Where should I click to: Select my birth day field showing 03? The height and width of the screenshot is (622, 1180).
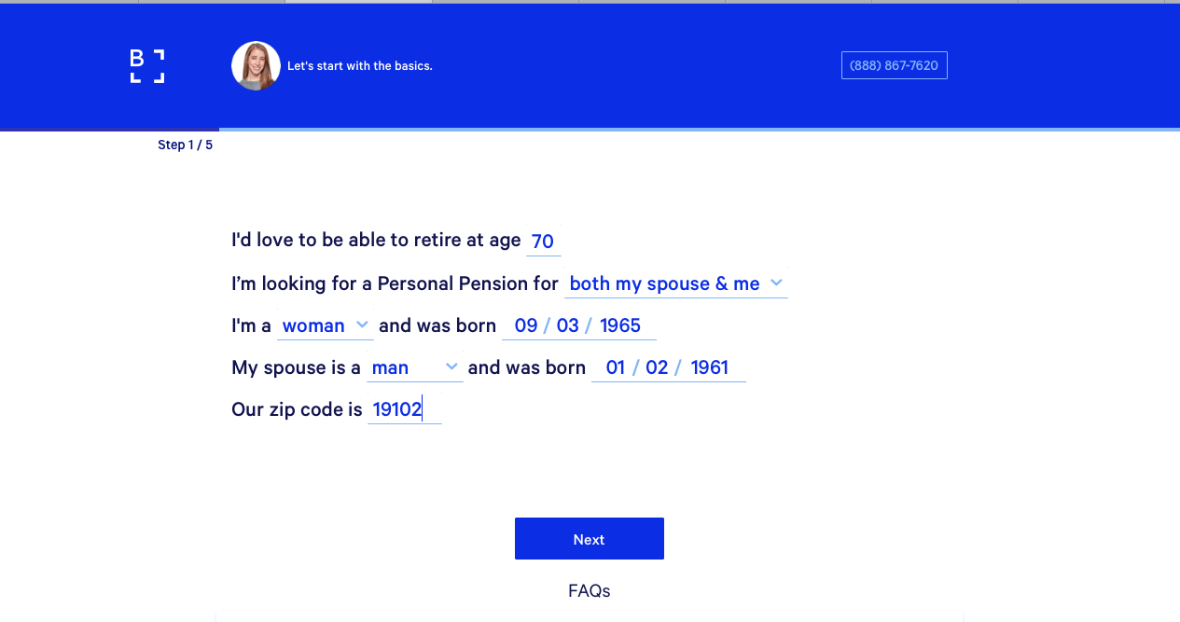click(567, 325)
